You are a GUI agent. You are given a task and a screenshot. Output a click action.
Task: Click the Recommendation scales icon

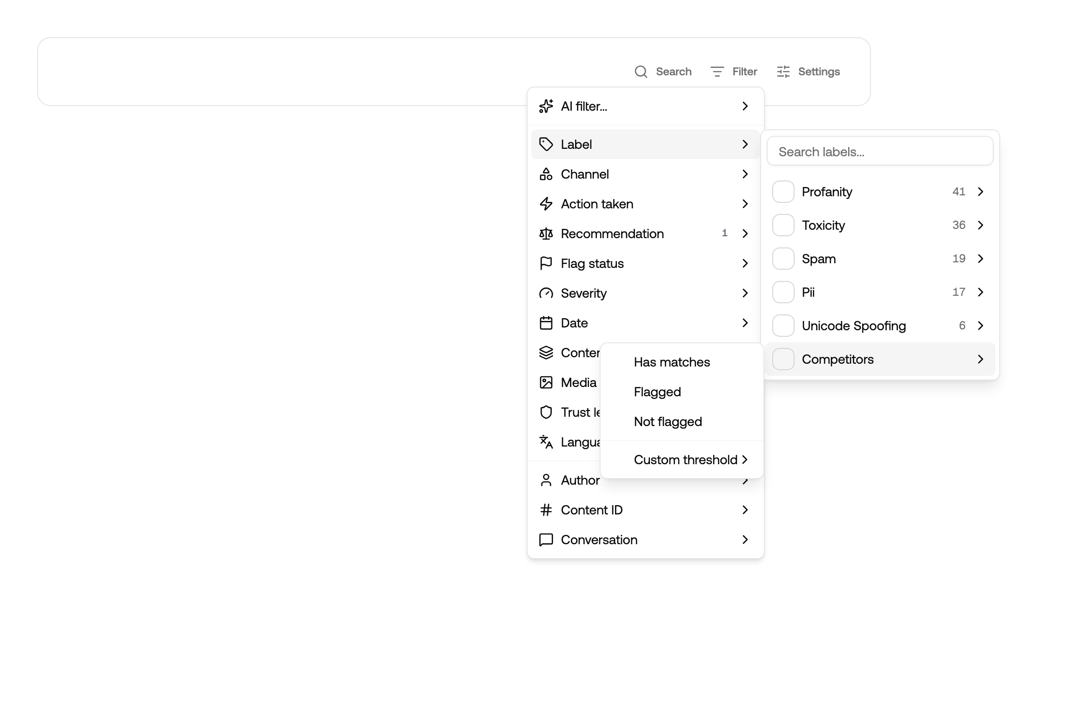(546, 233)
